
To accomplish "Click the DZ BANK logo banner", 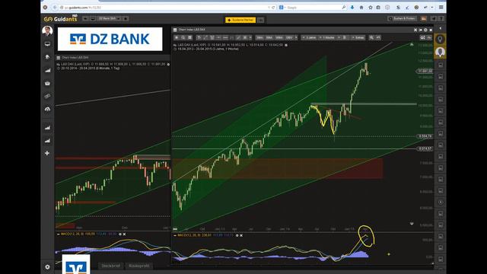I will 110,39.
